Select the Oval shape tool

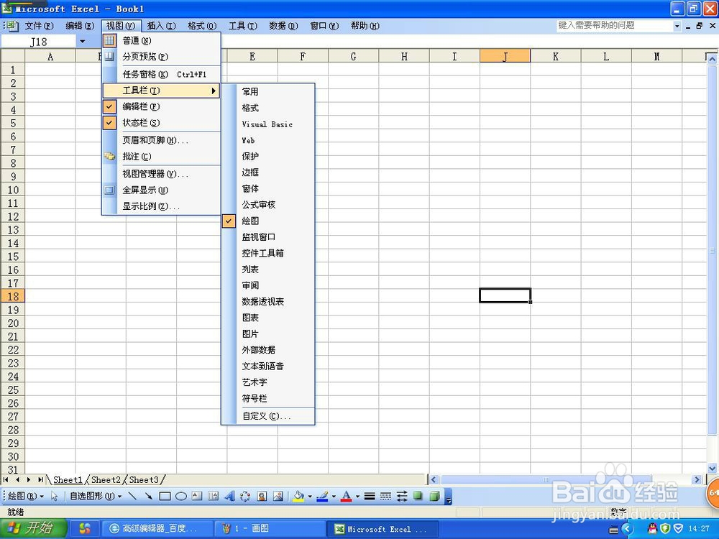coord(180,496)
